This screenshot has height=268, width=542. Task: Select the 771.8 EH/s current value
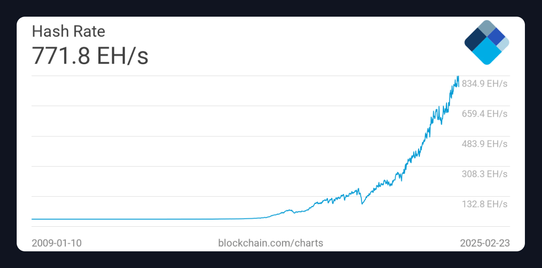(90, 56)
